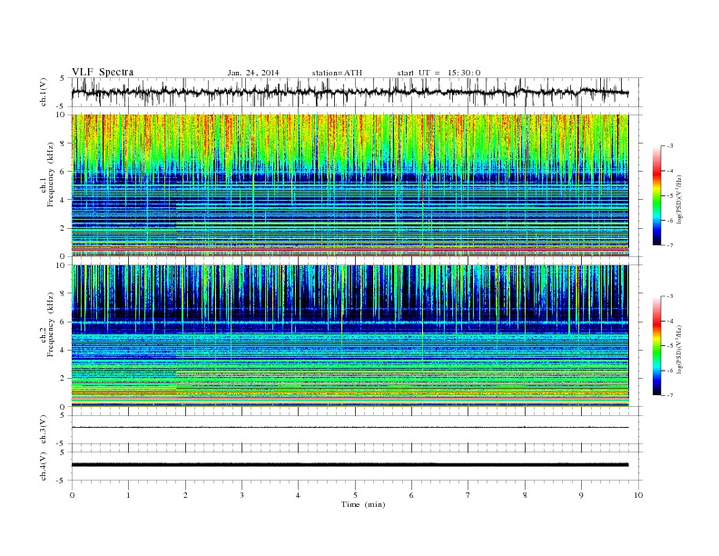This screenshot has width=719, height=556.
Task: Select the log(PSD) label beside ch.1 colorbar
Action: point(680,198)
